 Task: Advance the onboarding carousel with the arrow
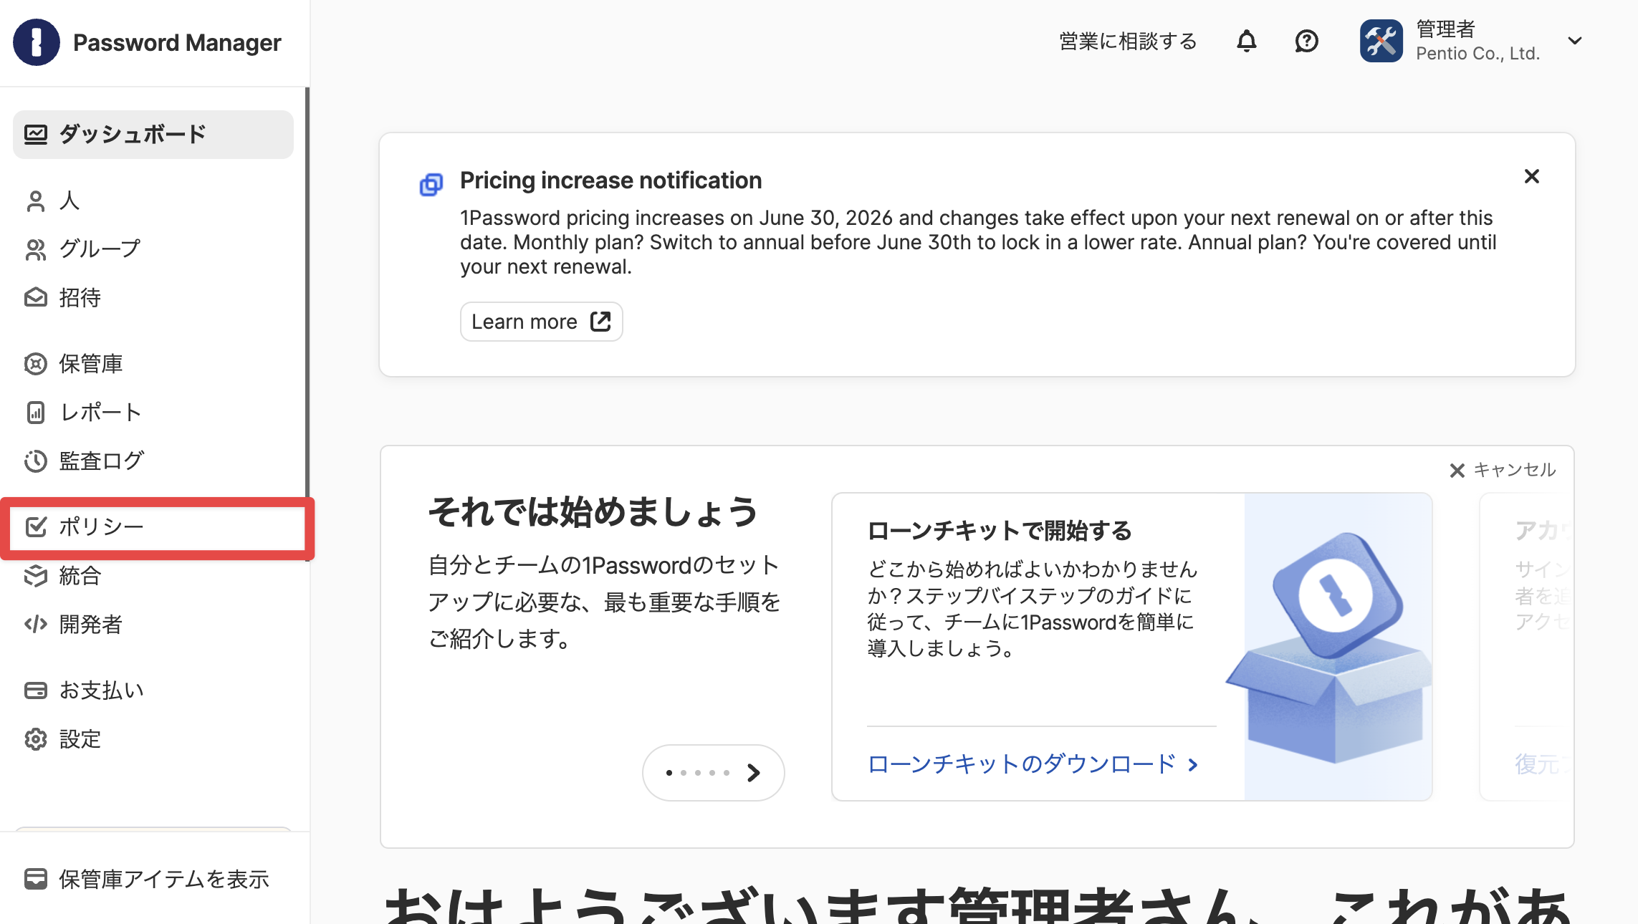click(x=753, y=773)
